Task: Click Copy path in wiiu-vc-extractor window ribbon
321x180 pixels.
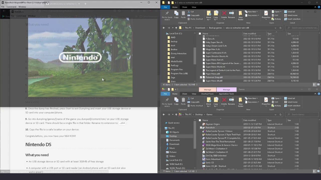Action: pyautogui.click(x=193, y=15)
